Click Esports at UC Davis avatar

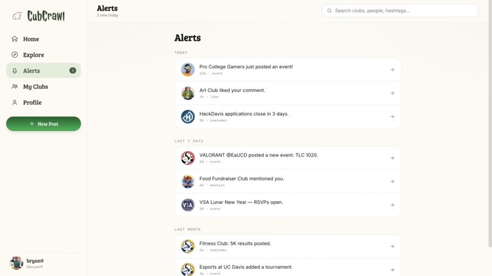(x=187, y=269)
